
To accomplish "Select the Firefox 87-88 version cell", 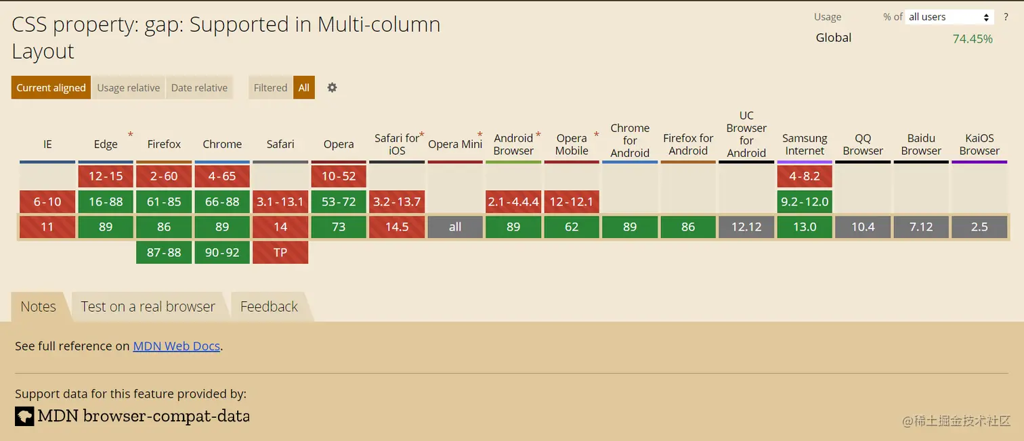I will [164, 252].
